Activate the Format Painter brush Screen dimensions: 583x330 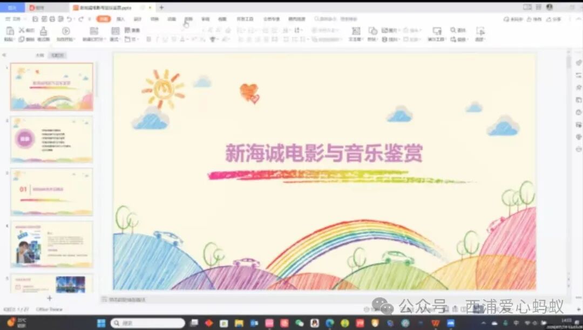[x=44, y=31]
